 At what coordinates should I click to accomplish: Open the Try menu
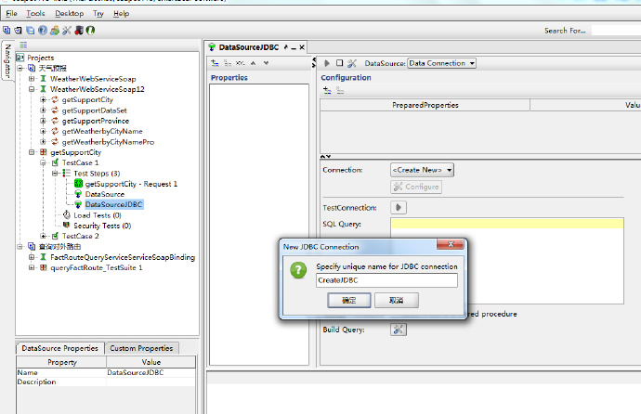click(x=98, y=14)
